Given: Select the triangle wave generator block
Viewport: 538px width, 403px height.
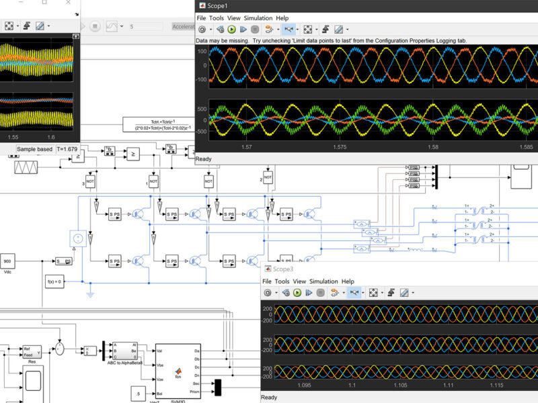Looking at the screenshot, I should coord(26,167).
